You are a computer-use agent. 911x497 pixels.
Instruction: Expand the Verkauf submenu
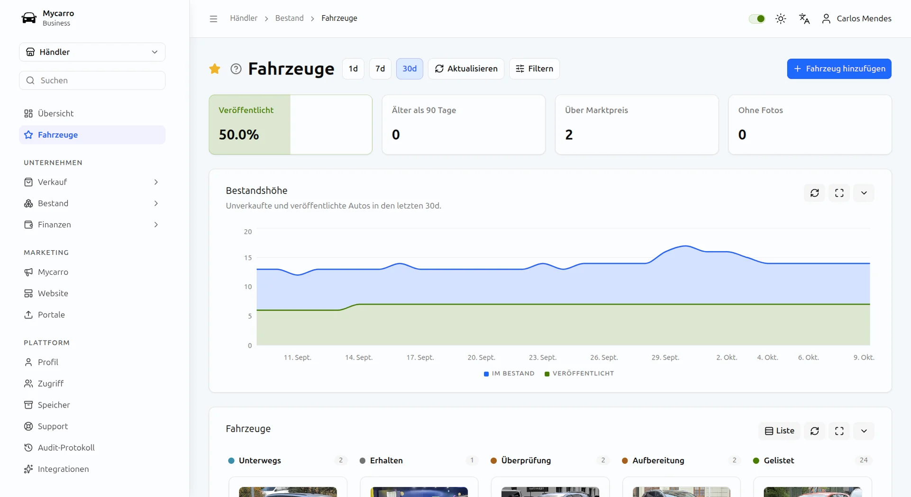tap(92, 182)
